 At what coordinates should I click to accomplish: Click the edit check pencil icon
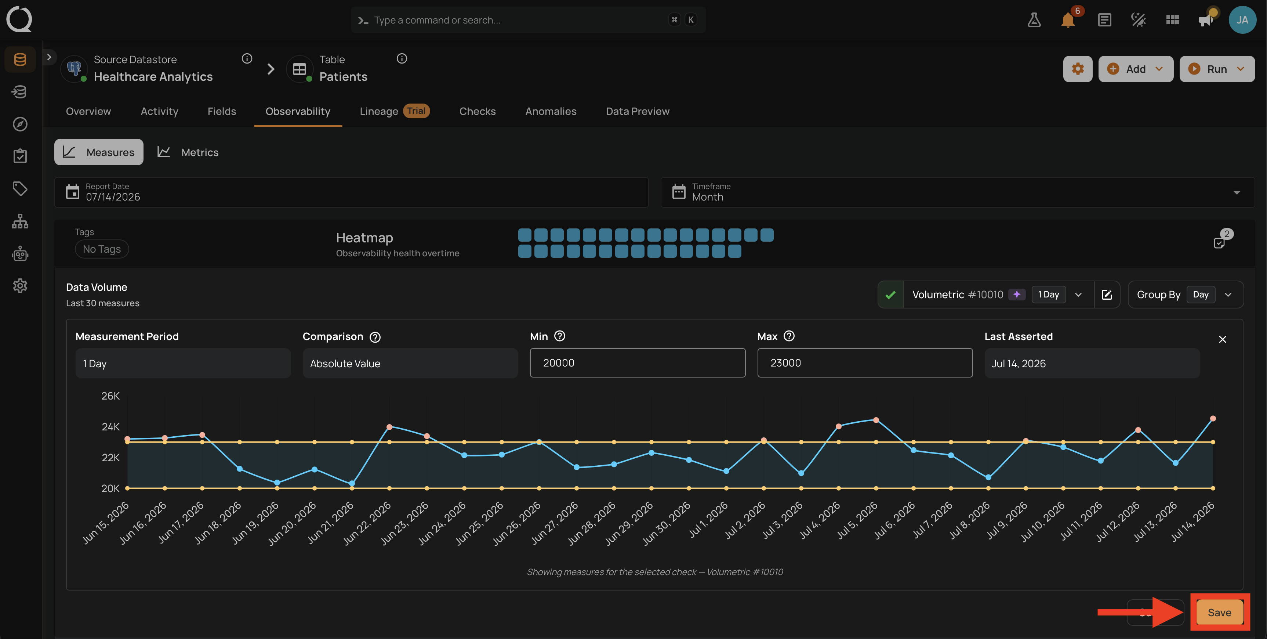1107,295
